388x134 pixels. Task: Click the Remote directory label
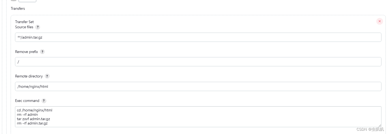pos(29,76)
